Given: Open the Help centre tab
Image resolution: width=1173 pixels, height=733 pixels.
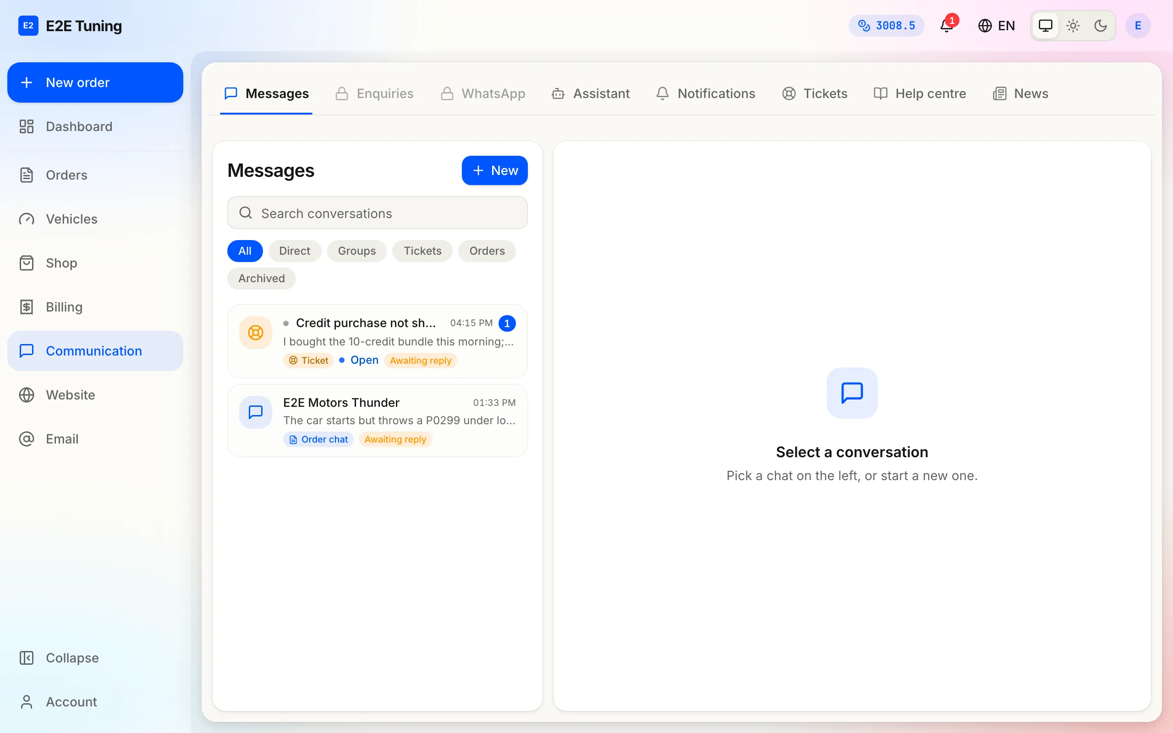Looking at the screenshot, I should point(920,93).
